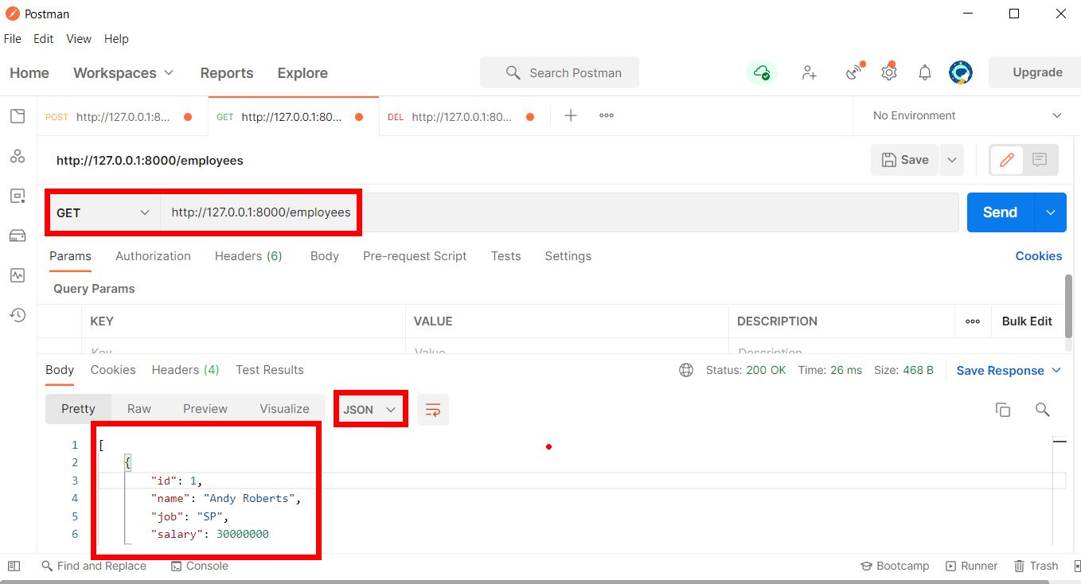Screen dimensions: 1081x584
Task: Open the Console
Action: pyautogui.click(x=200, y=566)
